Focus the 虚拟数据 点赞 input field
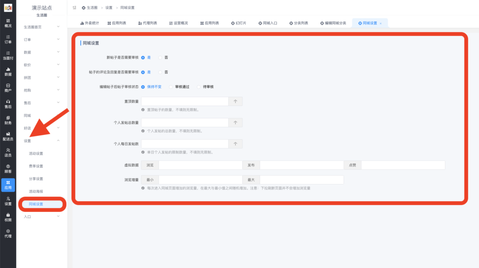Screen dimensions: 479x268 403,165
